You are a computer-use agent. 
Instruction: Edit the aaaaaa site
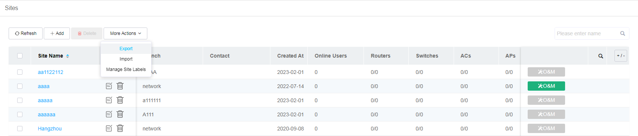[x=109, y=114]
